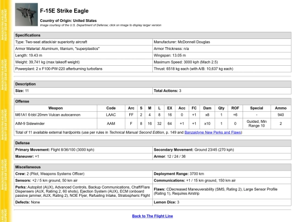The height and width of the screenshot is (222, 297).
Task: Click the Total Actions: 3 cell
Action: tap(222, 91)
